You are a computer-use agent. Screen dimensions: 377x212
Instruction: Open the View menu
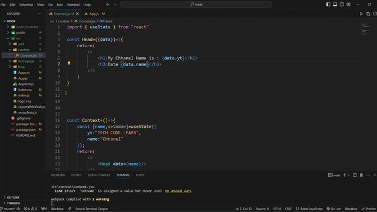(x=41, y=5)
